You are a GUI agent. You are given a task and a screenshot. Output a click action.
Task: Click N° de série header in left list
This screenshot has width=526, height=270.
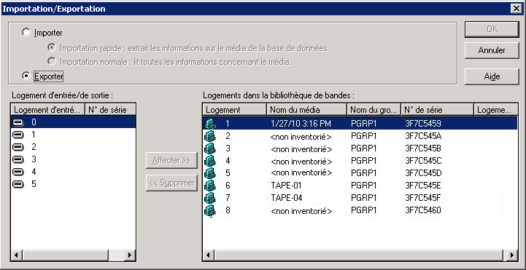pos(111,109)
